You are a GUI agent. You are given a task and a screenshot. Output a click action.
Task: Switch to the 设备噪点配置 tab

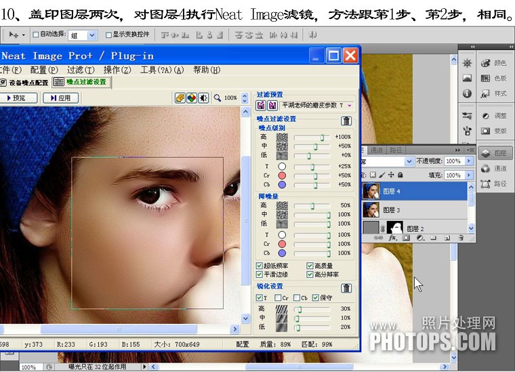point(24,83)
